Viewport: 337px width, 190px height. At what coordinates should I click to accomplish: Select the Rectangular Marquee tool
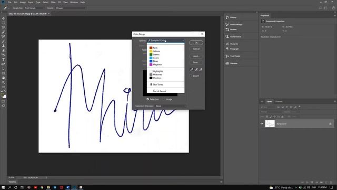(3, 23)
